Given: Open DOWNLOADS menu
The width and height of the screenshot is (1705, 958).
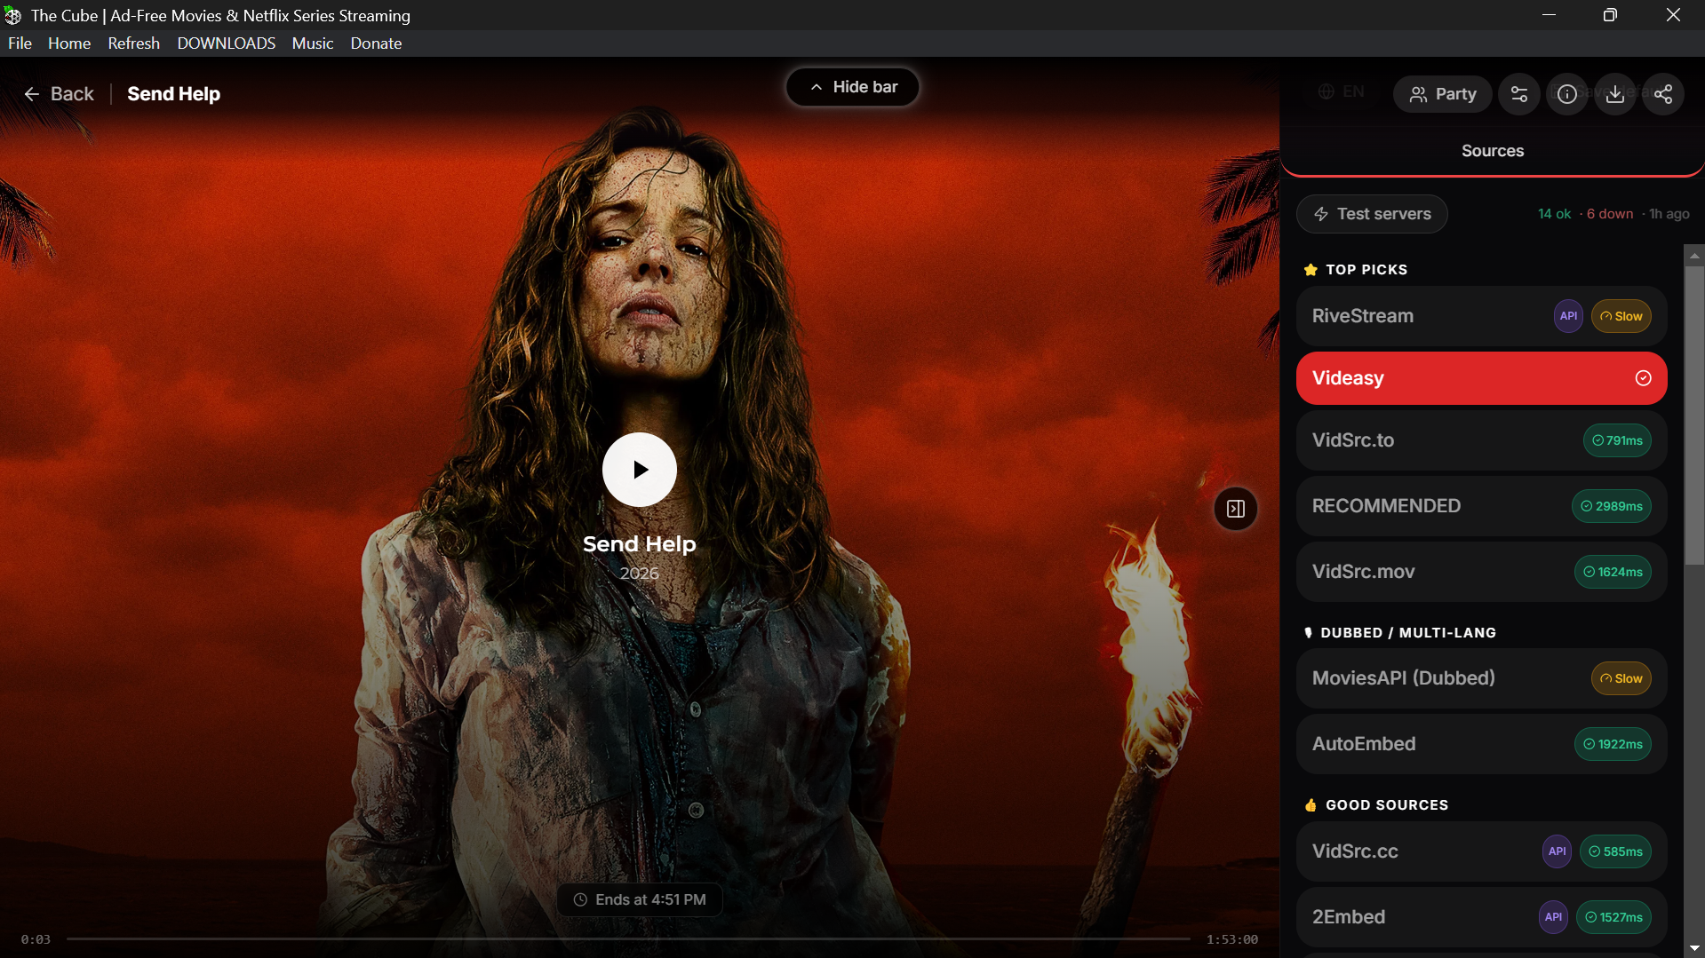Looking at the screenshot, I should tap(227, 44).
